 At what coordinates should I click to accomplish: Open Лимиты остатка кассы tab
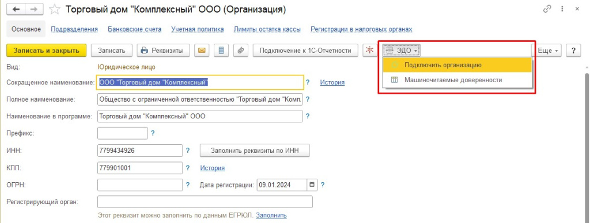[267, 29]
